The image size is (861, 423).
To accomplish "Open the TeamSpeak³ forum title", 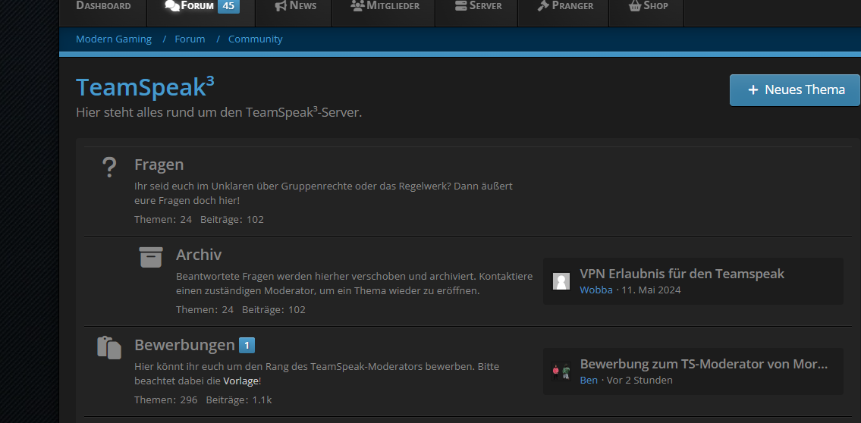I will [x=145, y=88].
